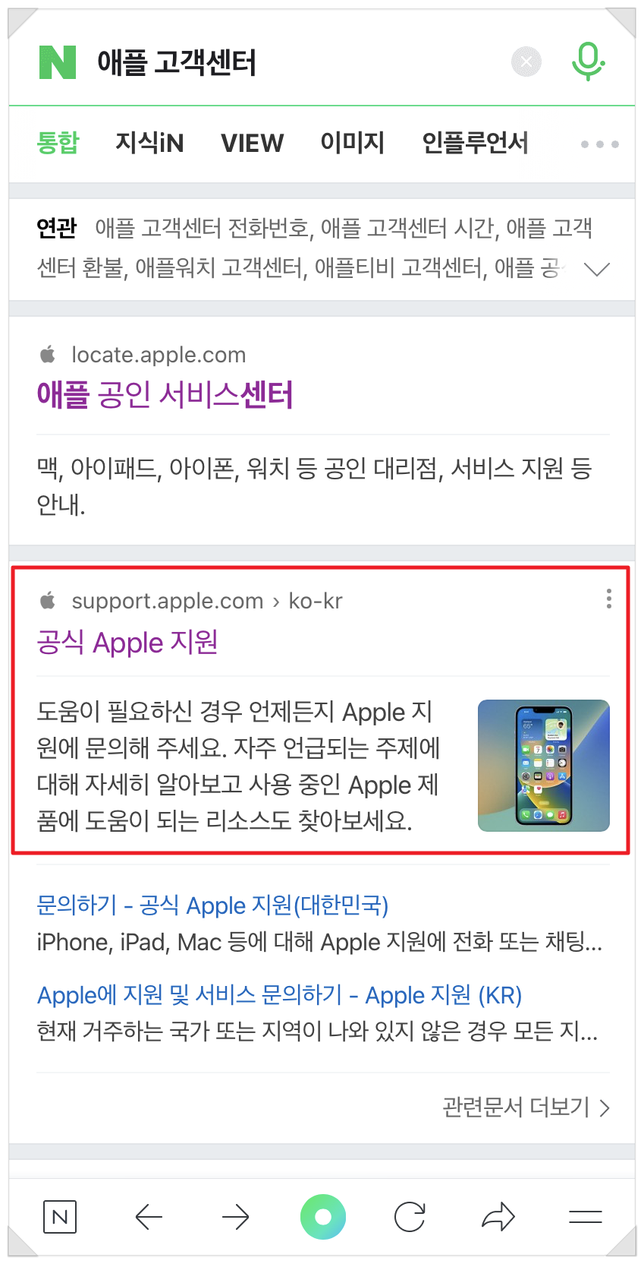Viewport: 644px width, 1264px height.
Task: Open more tabs via three-dot icon
Action: coord(599,144)
